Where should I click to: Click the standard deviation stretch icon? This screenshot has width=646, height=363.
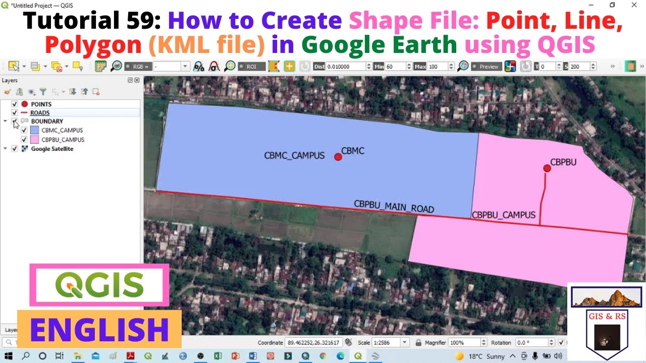pyautogui.click(x=214, y=67)
